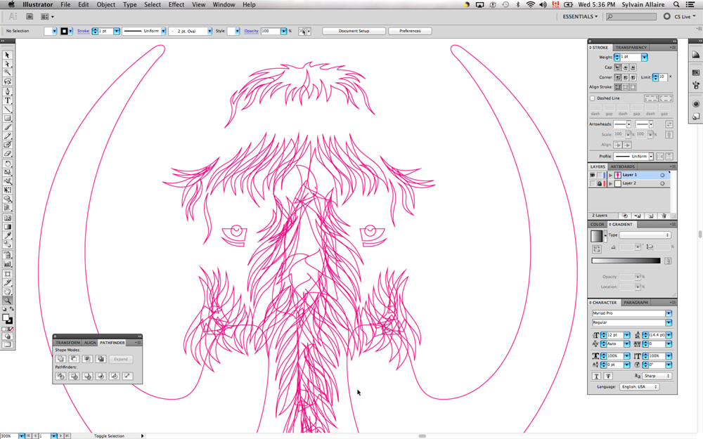
Task: Unlock Layer 2 via lock icon
Action: click(x=600, y=183)
